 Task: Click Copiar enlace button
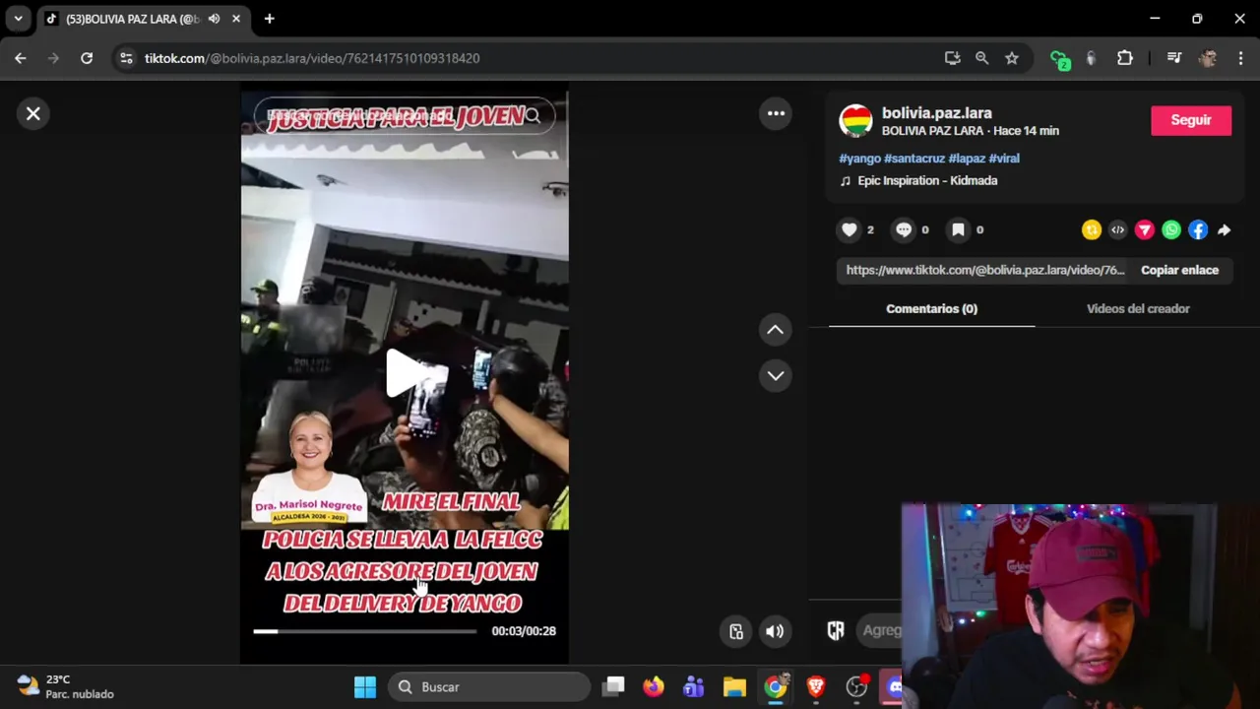pyautogui.click(x=1179, y=270)
